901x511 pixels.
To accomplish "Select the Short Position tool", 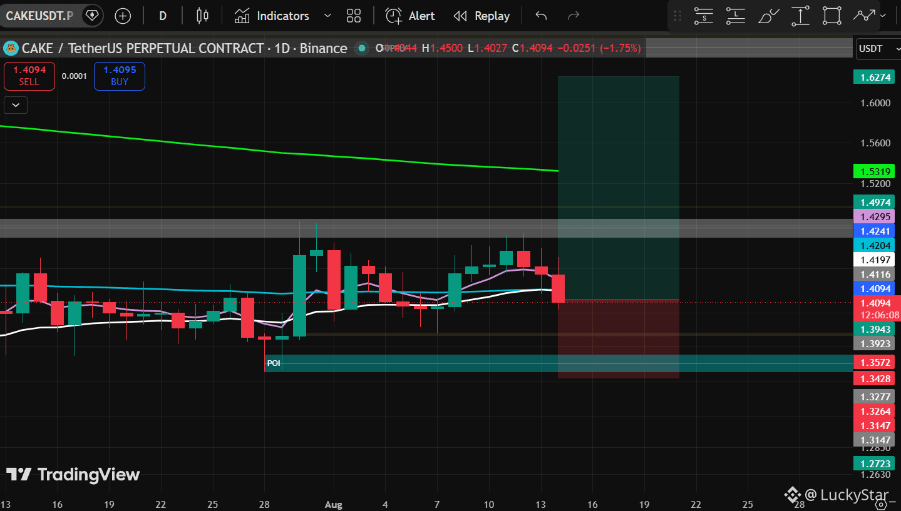I will pos(704,16).
